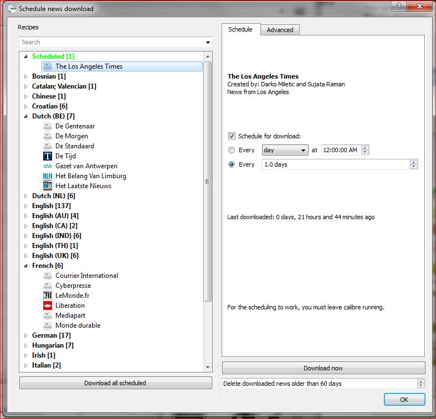The image size is (436, 419).
Task: Click the Mediapart recipe icon
Action: tap(48, 315)
